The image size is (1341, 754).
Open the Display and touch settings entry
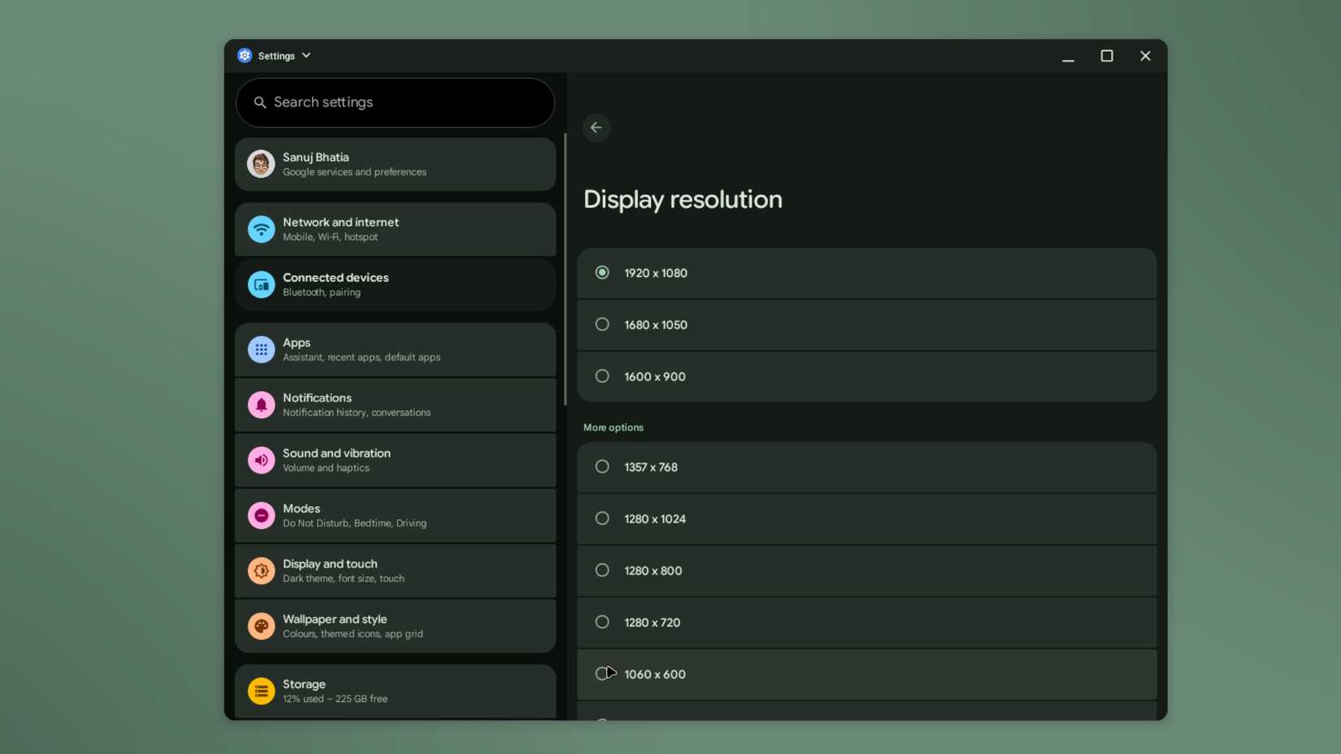pyautogui.click(x=395, y=570)
